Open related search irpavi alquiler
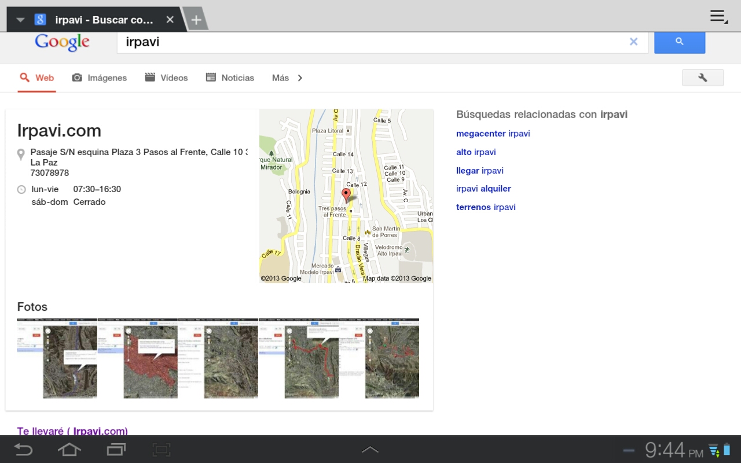 483,189
